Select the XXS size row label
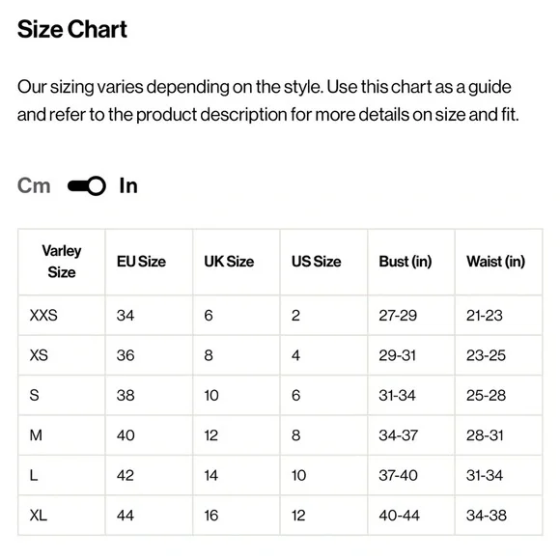The width and height of the screenshot is (560, 560). [x=43, y=316]
